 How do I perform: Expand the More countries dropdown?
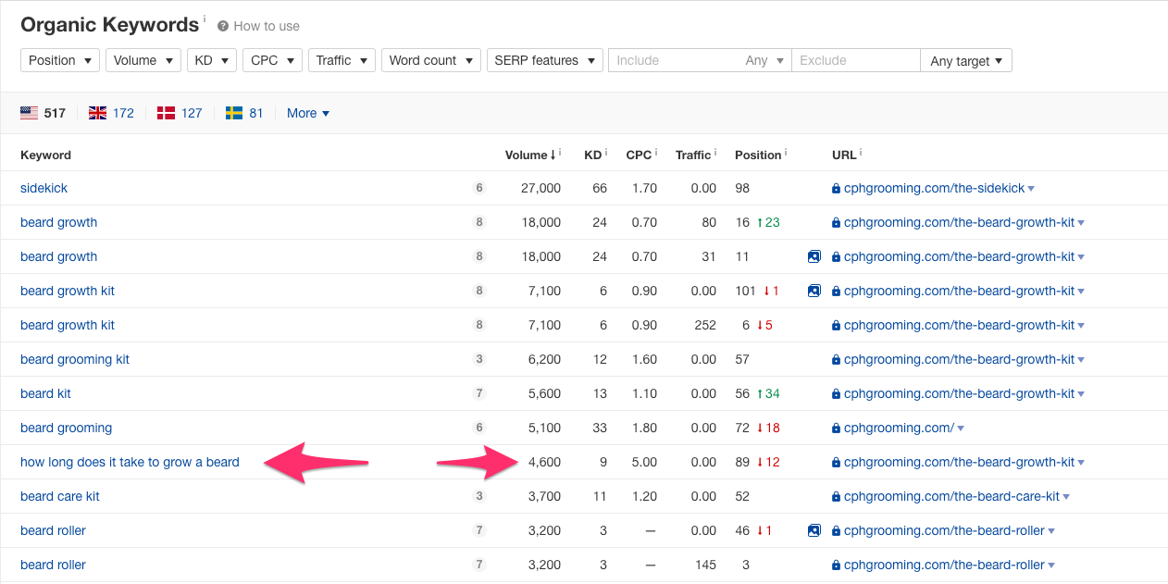(x=308, y=113)
